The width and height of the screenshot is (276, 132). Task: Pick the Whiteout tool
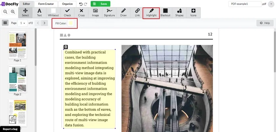53,13
